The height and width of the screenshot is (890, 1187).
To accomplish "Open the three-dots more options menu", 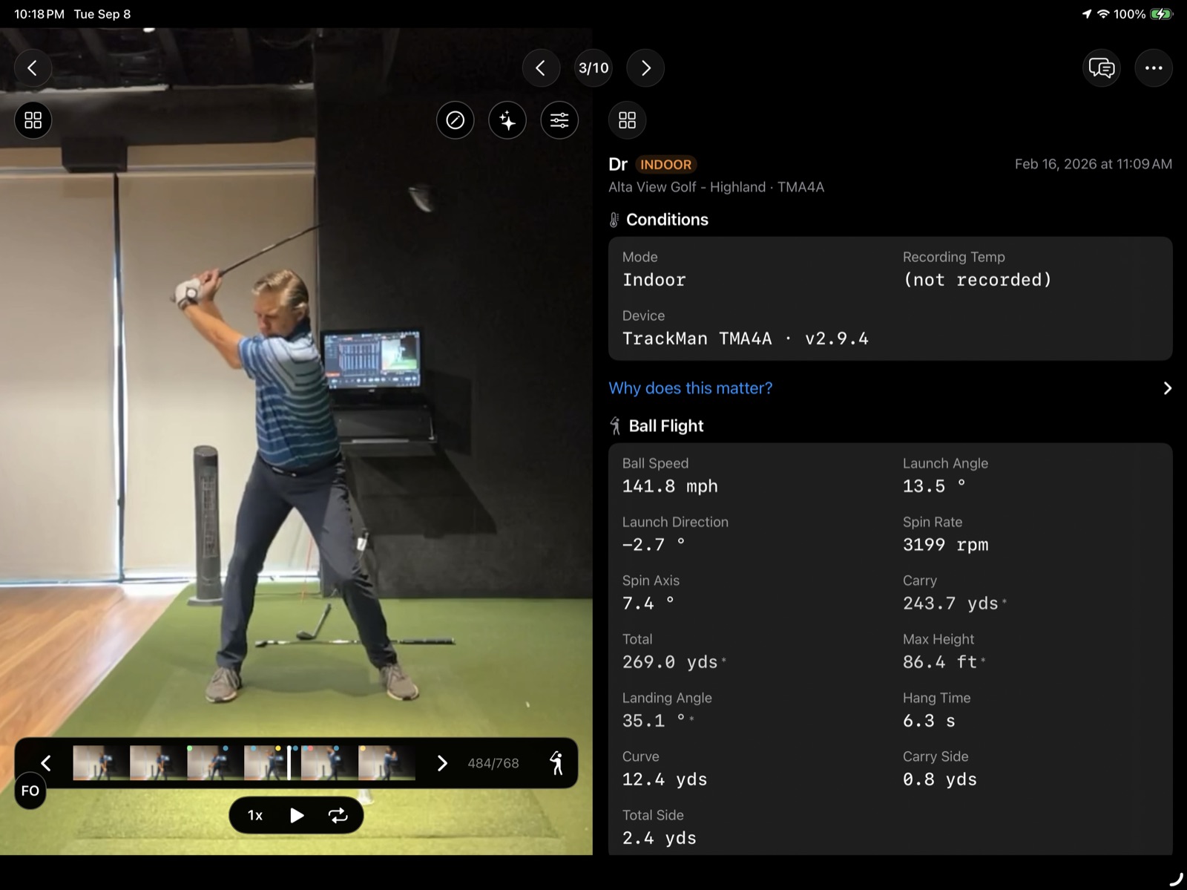I will tap(1154, 68).
